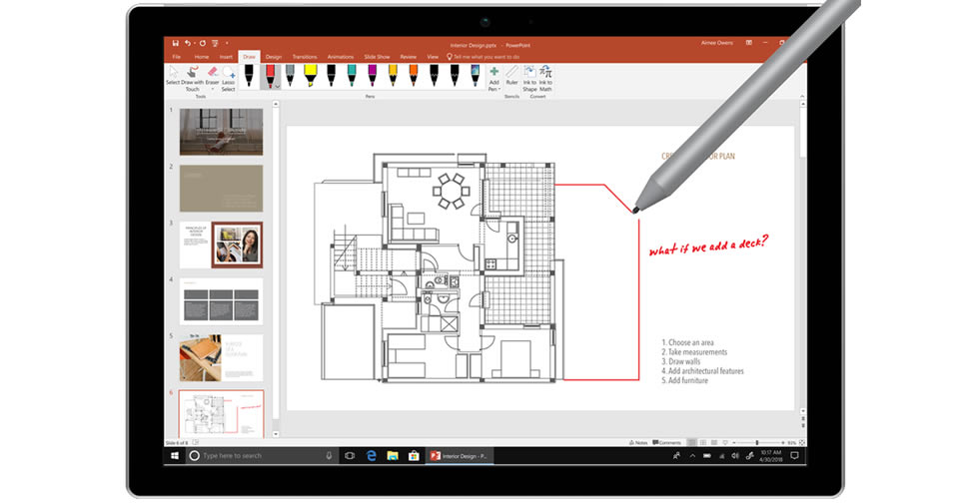Click the Tell me what you want to do box
The image size is (967, 503).
[x=486, y=57]
